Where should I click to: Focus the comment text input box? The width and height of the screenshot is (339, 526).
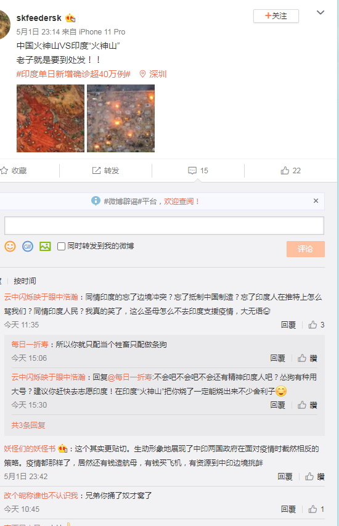coord(165,226)
